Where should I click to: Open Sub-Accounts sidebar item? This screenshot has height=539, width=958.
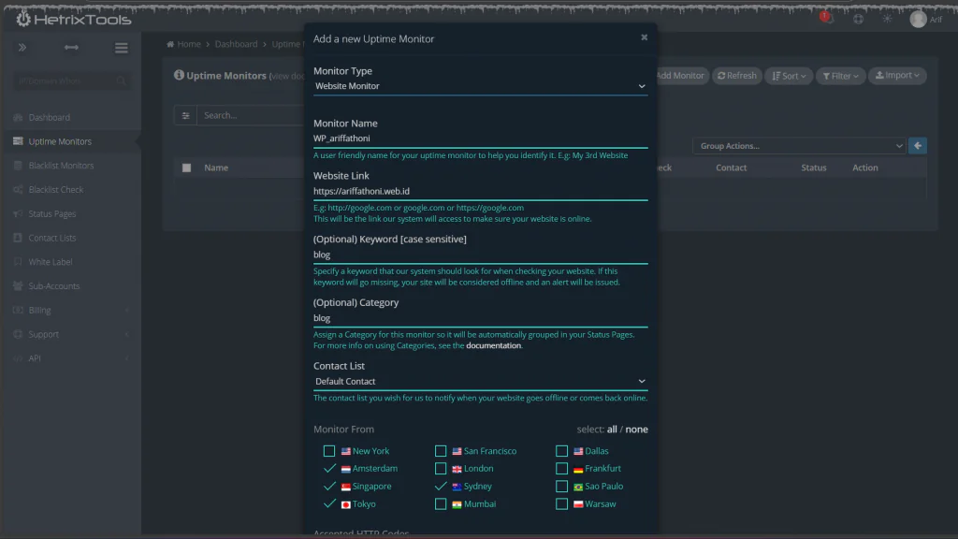coord(53,286)
